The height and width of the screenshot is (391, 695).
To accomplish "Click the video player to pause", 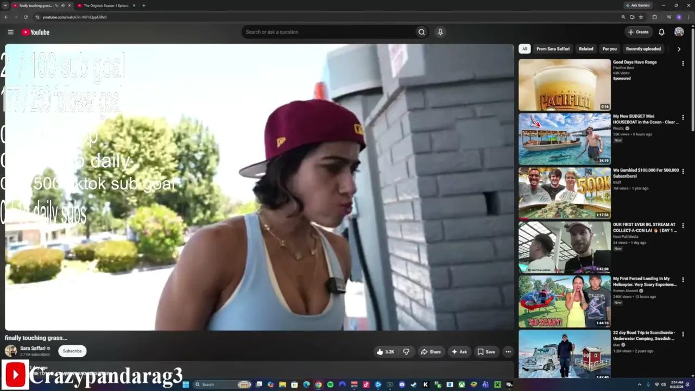I will point(259,187).
